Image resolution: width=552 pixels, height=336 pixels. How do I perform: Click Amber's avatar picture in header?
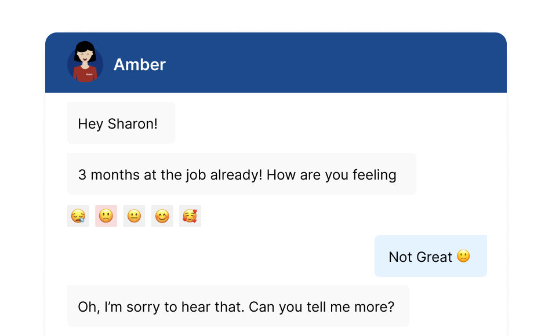click(x=85, y=62)
